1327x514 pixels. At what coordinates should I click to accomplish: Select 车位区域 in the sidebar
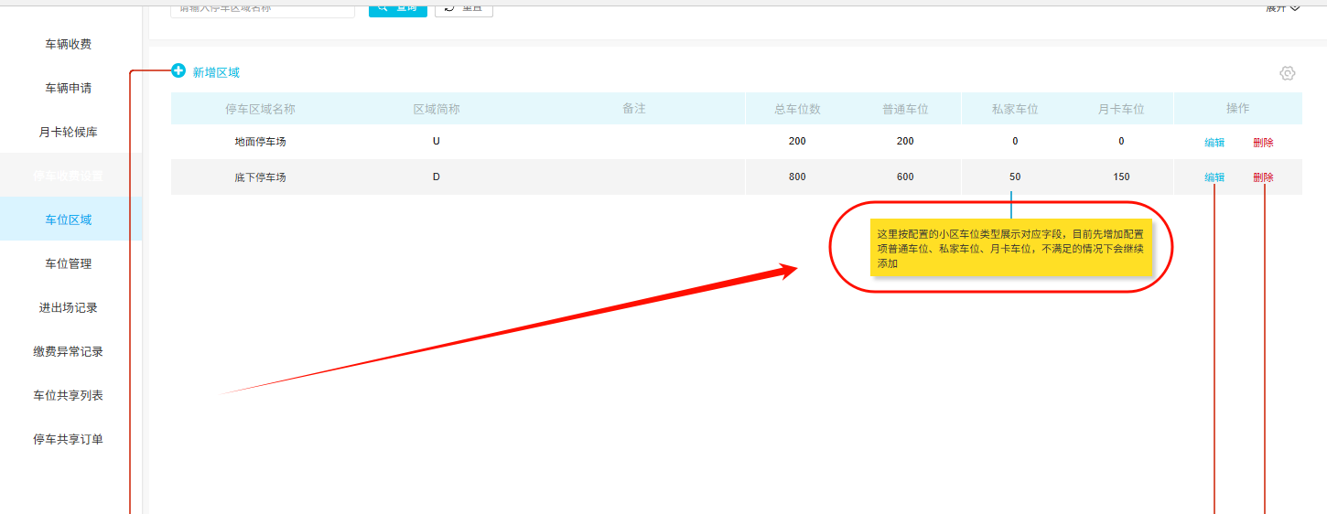(x=69, y=220)
